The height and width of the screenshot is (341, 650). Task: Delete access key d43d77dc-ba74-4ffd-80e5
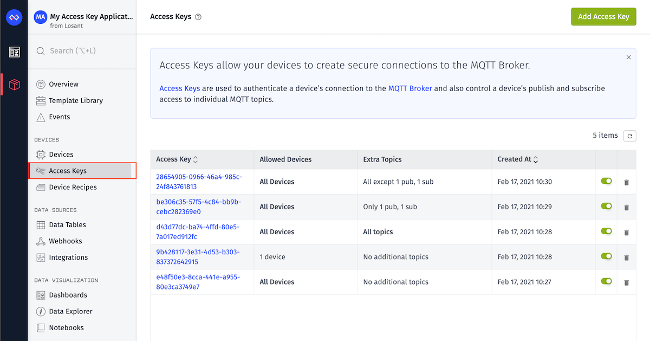click(x=627, y=232)
